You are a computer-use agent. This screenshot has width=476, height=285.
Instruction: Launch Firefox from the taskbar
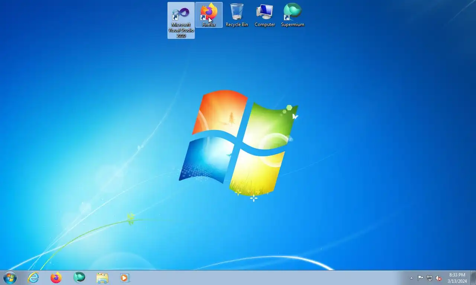(56, 278)
